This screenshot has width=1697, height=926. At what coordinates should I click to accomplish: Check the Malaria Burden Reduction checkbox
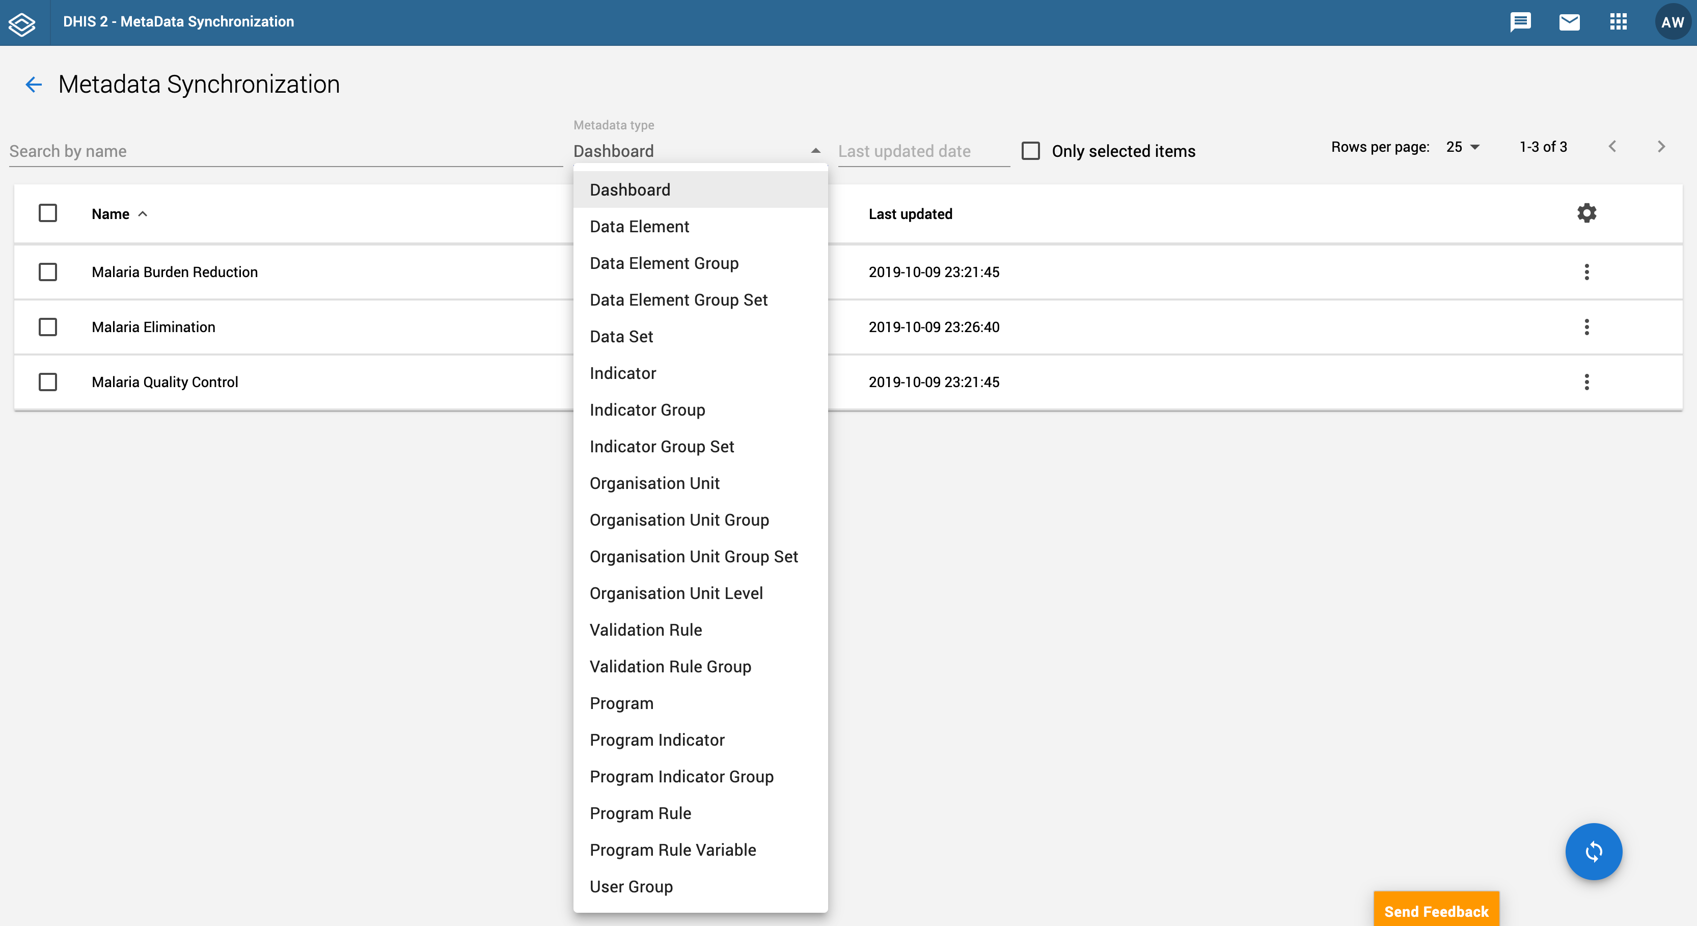(x=47, y=272)
